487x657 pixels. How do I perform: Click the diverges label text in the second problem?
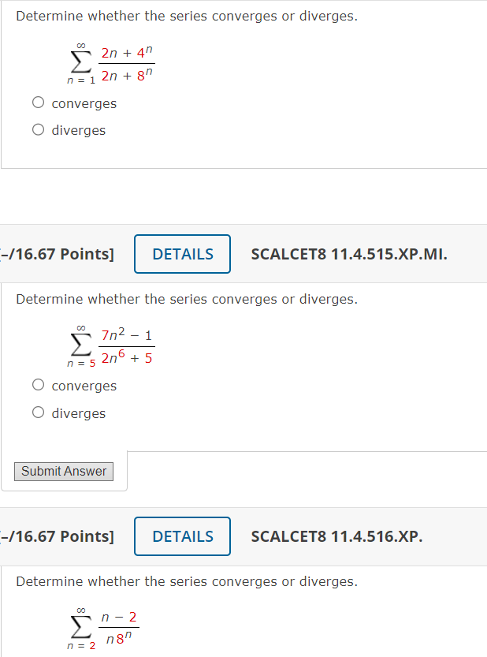point(79,412)
